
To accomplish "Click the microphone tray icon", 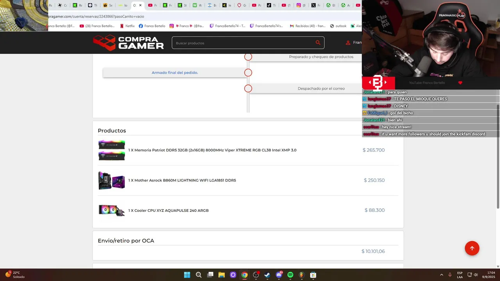I will (x=450, y=275).
